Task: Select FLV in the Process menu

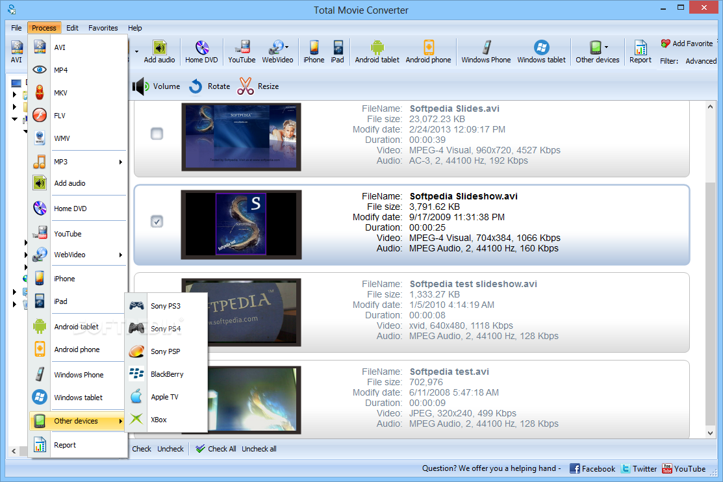Action: [77, 116]
